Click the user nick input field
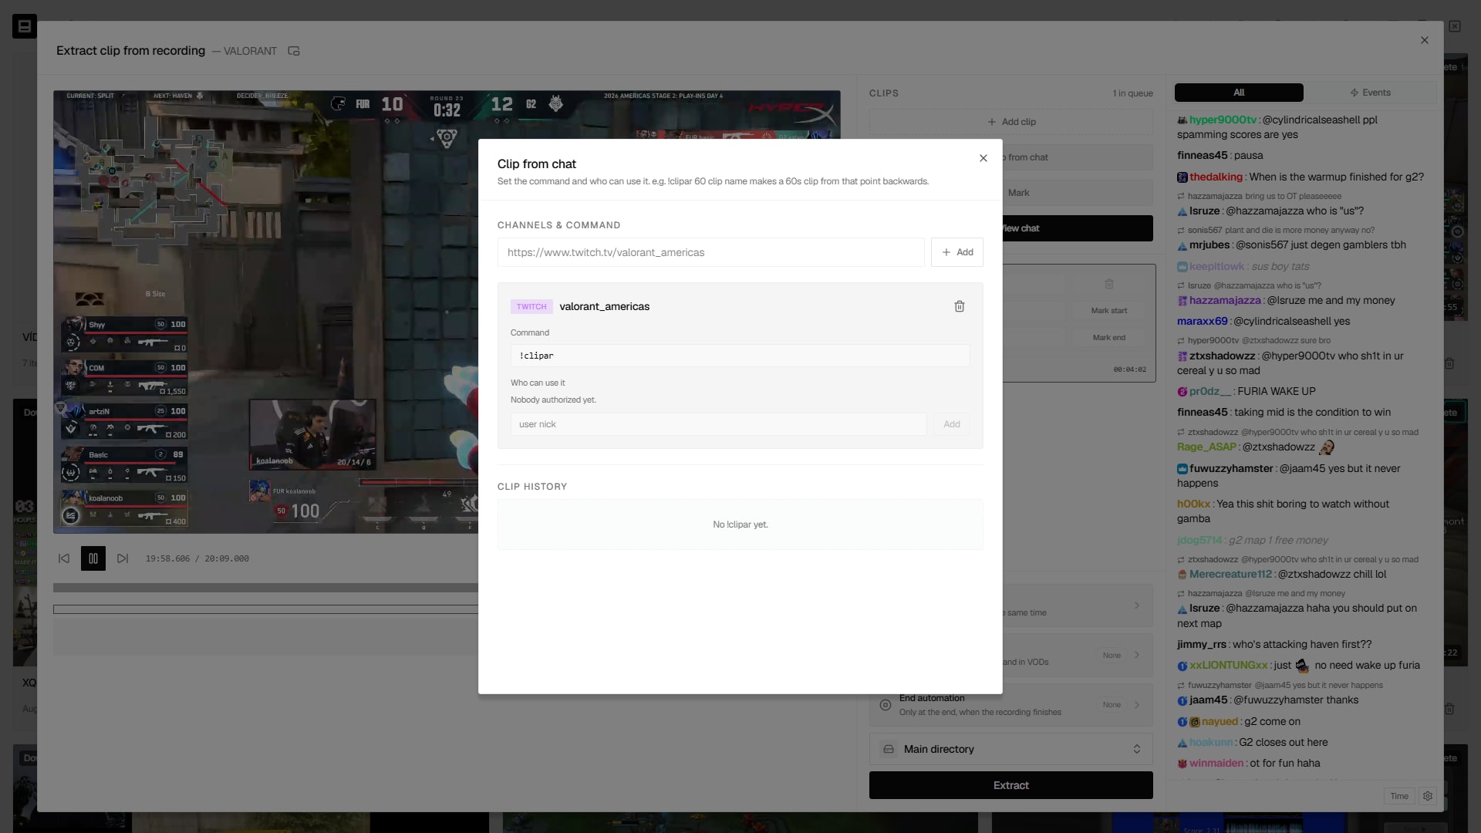Viewport: 1481px width, 833px height. [x=718, y=424]
